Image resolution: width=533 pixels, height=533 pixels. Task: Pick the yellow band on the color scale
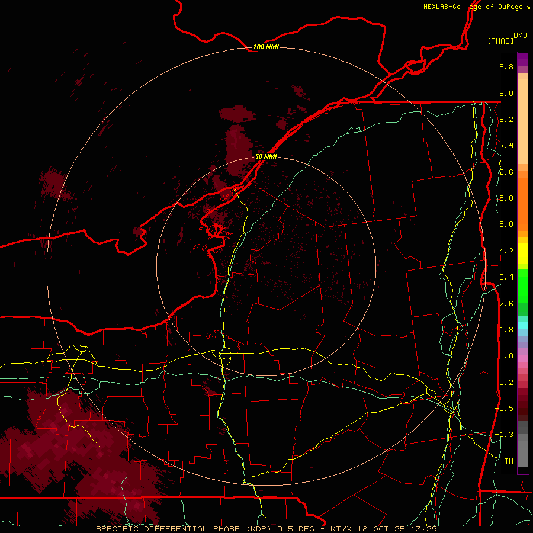coord(523,253)
